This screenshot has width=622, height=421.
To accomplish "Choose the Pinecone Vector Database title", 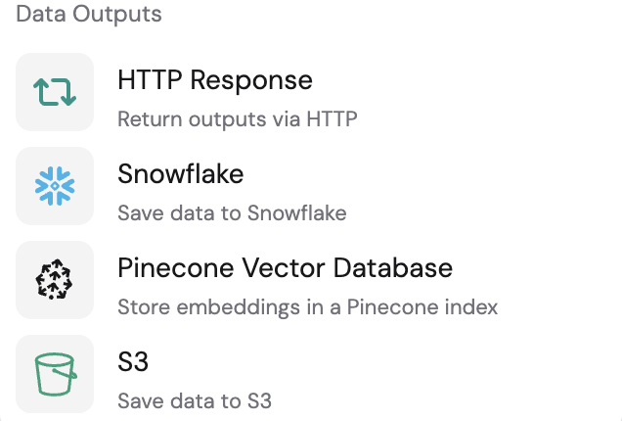I will pyautogui.click(x=285, y=267).
